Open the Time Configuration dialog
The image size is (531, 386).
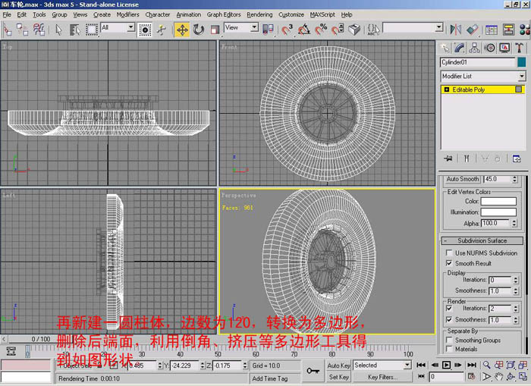pos(471,376)
